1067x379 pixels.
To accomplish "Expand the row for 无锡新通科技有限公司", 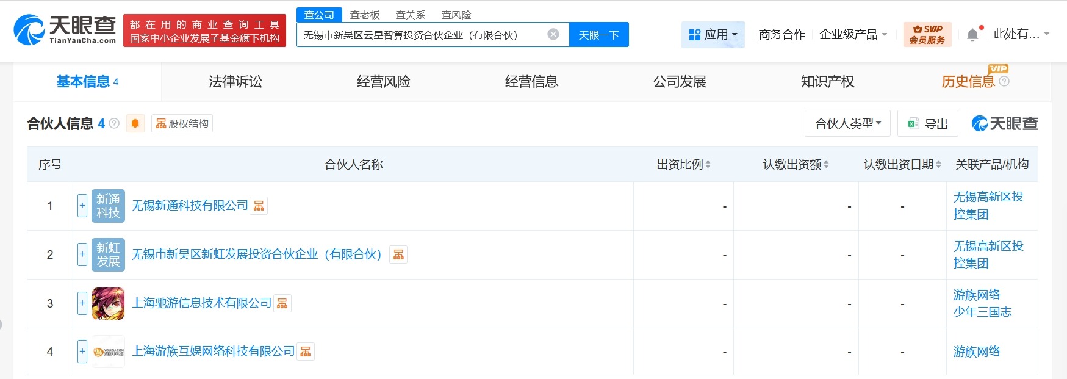I will point(82,206).
